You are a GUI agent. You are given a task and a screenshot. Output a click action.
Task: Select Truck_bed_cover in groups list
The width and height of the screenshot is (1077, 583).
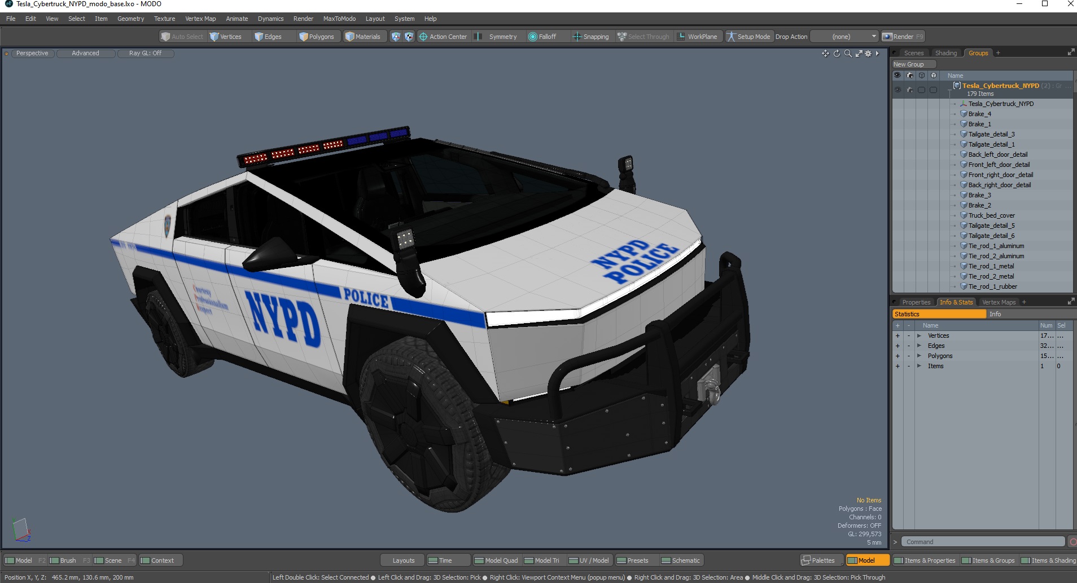click(x=991, y=215)
